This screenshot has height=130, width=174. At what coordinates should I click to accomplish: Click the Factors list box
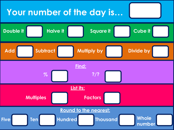click(112, 98)
